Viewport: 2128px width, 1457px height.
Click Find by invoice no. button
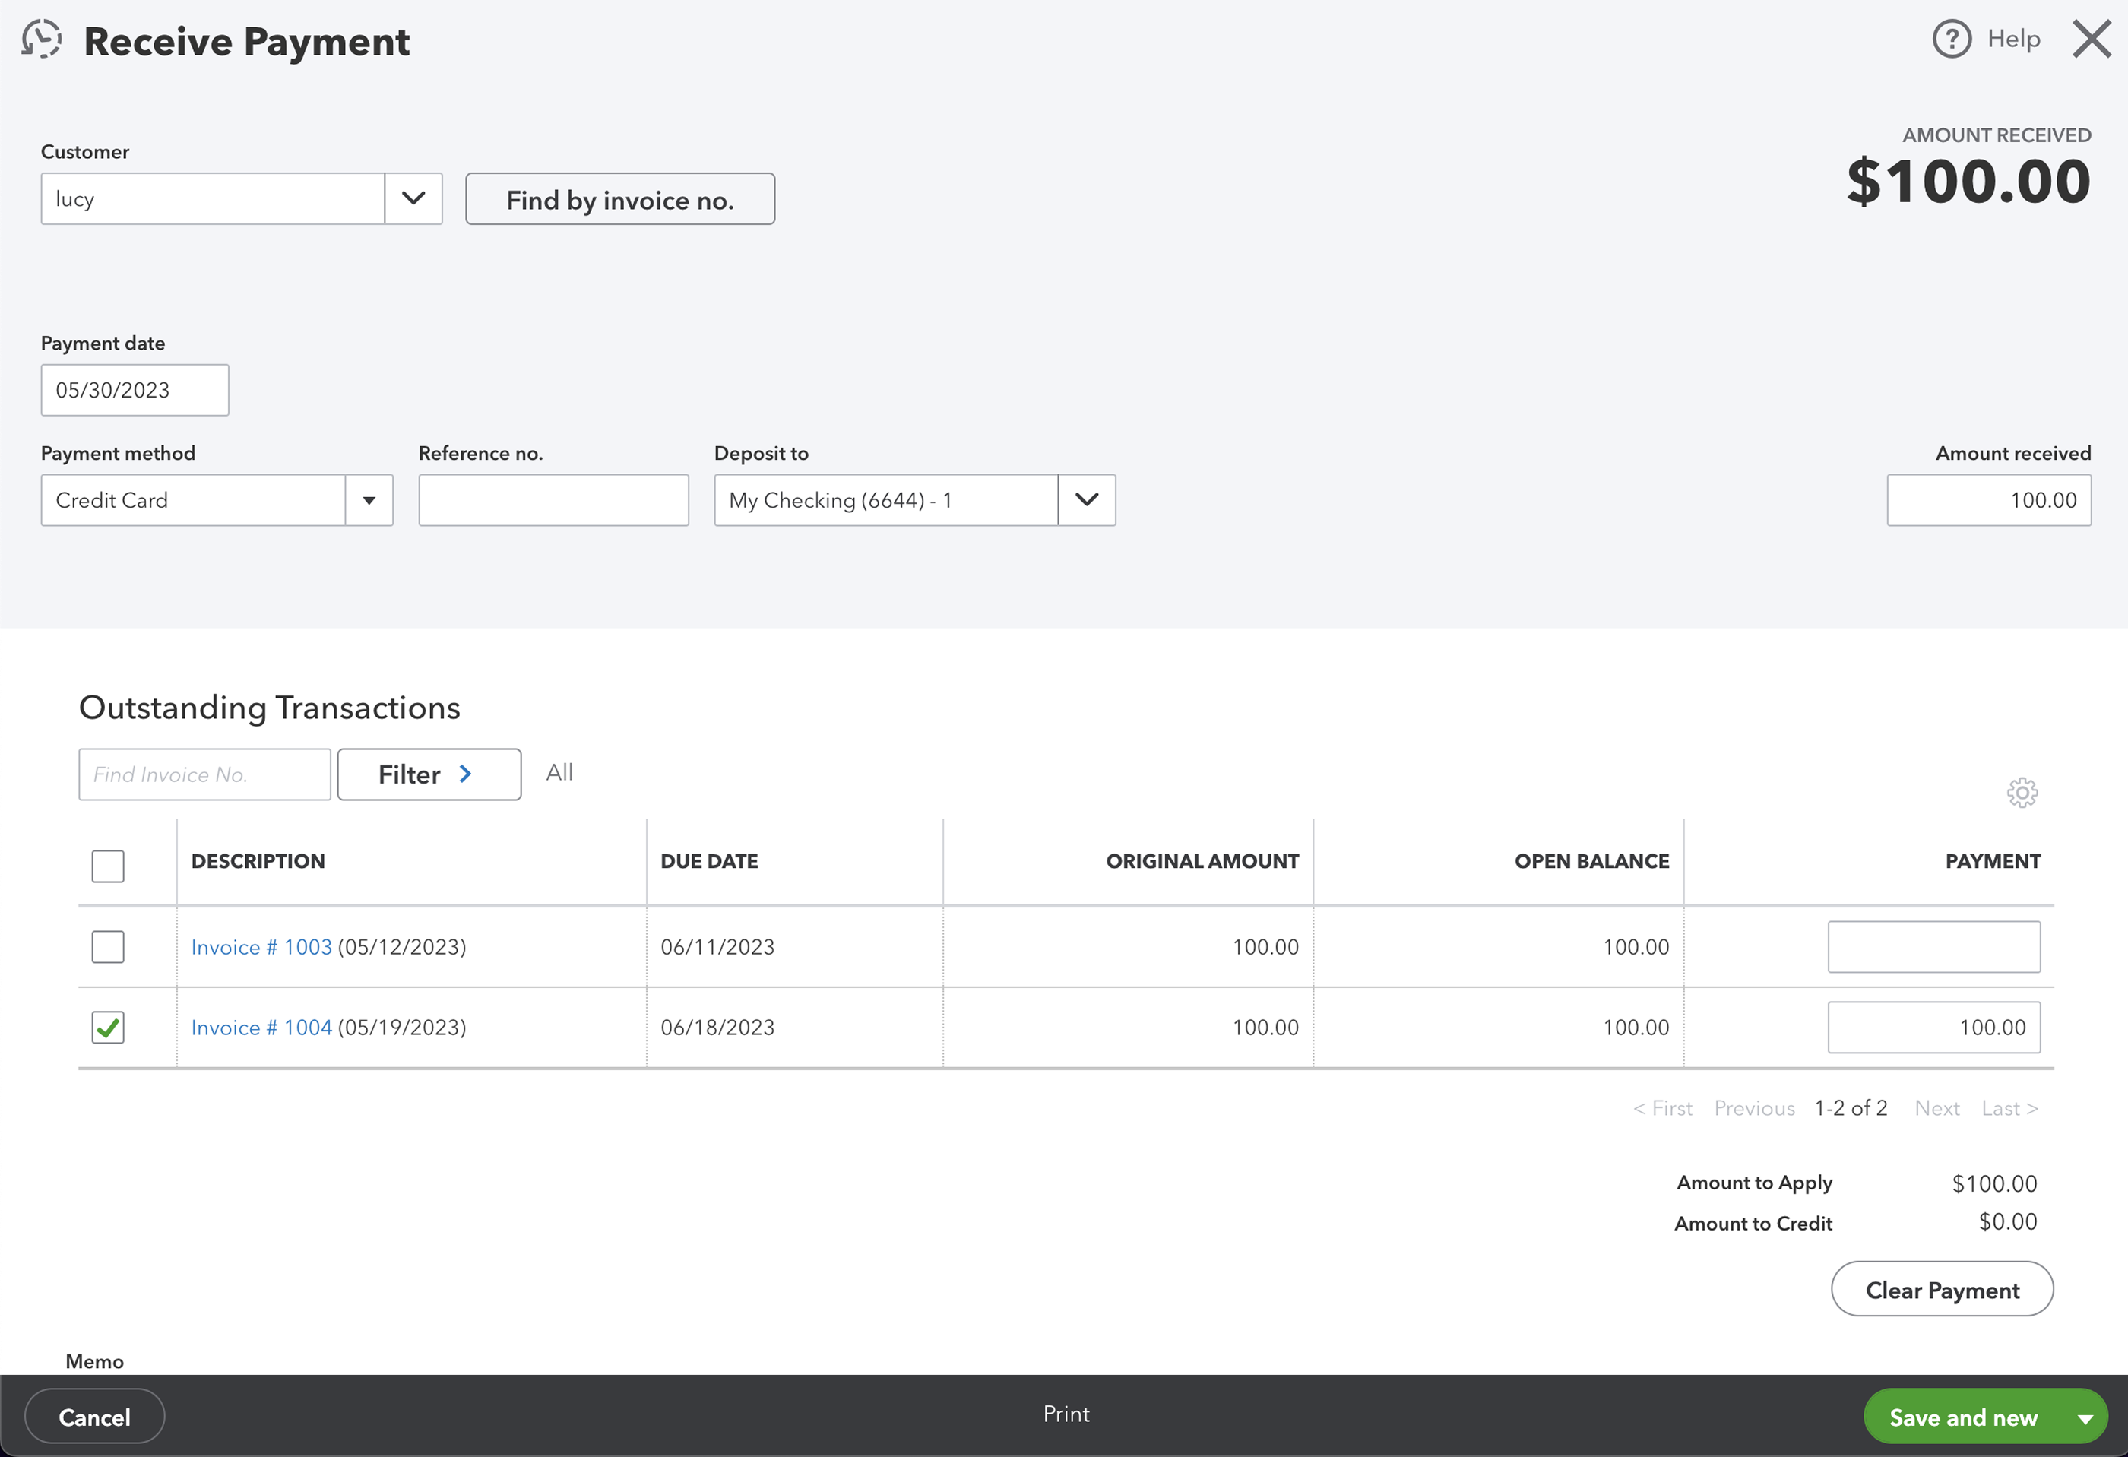620,198
